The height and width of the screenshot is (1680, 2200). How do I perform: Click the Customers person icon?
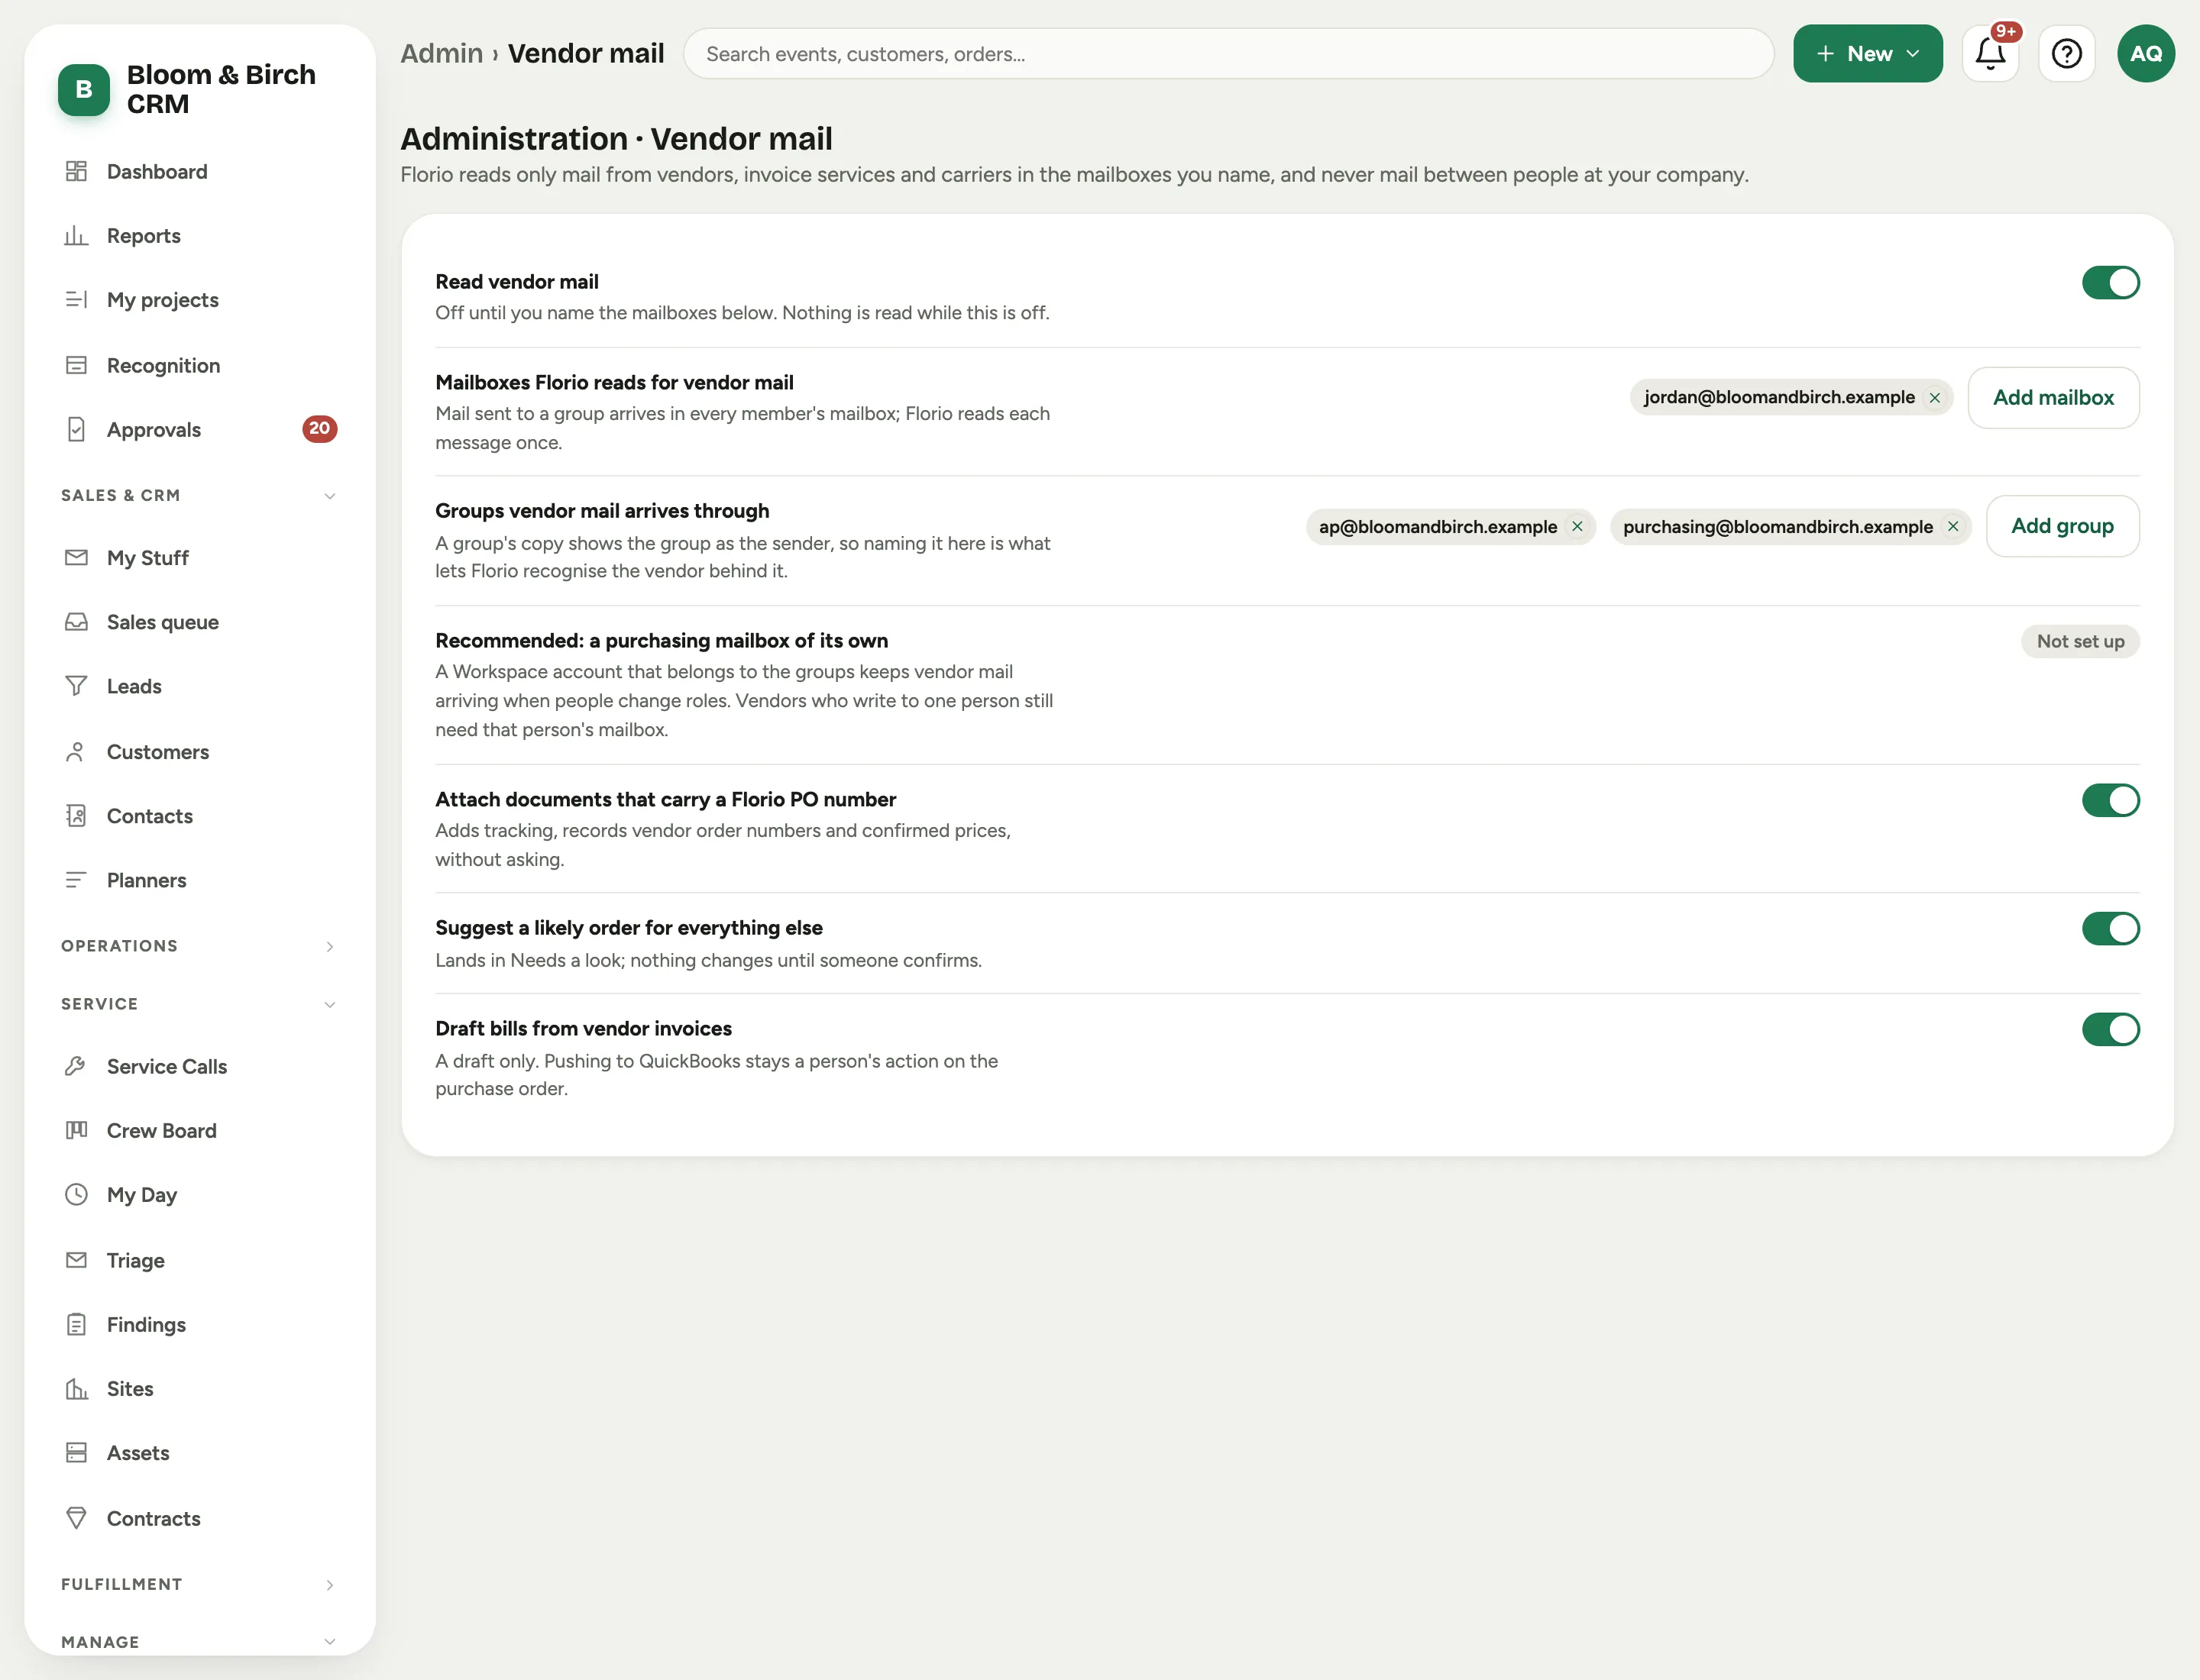76,752
